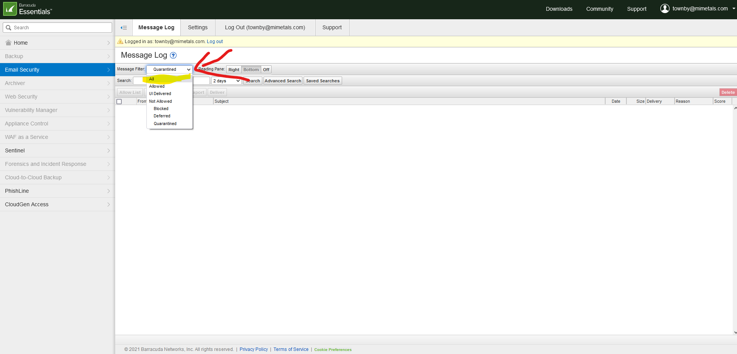Expand the Backup sidebar item

57,56
